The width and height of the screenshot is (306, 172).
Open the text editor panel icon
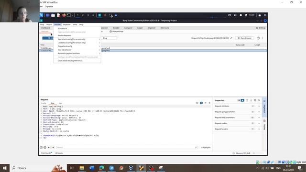(x=58, y=15)
